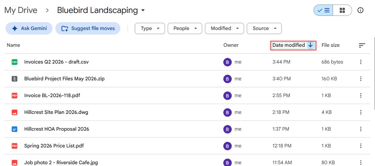Open the Type filter dropdown
375x166 pixels.
[150, 28]
